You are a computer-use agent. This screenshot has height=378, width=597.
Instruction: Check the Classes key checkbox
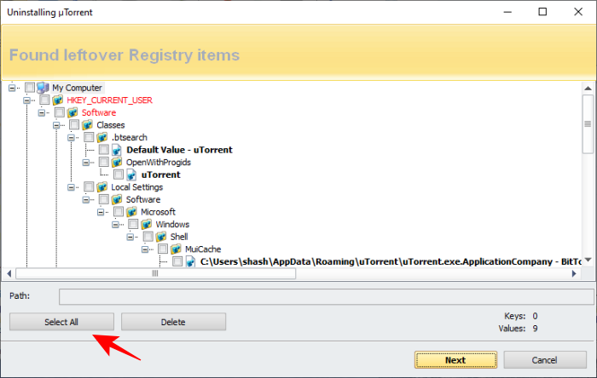click(74, 124)
